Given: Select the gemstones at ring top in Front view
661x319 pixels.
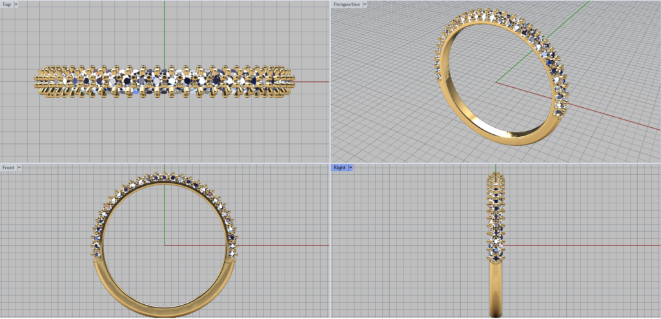Looking at the screenshot, I should pyautogui.click(x=164, y=178).
